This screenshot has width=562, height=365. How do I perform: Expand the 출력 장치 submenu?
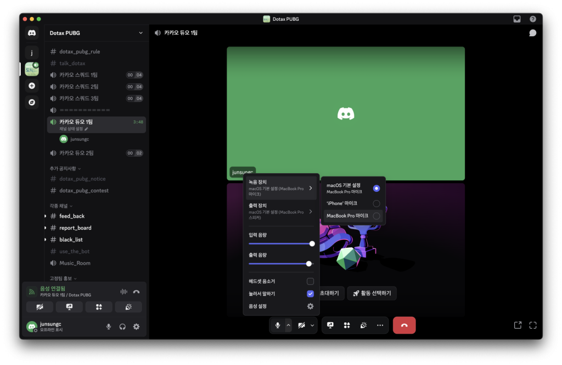[280, 211]
